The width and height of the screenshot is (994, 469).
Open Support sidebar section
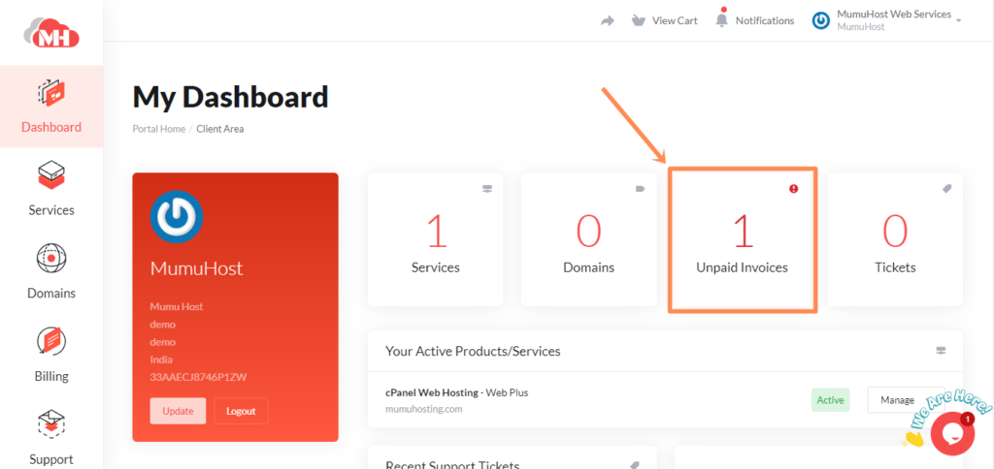51,437
